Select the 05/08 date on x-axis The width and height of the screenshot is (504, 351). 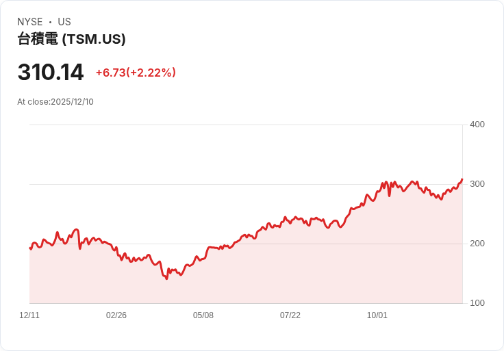click(203, 315)
